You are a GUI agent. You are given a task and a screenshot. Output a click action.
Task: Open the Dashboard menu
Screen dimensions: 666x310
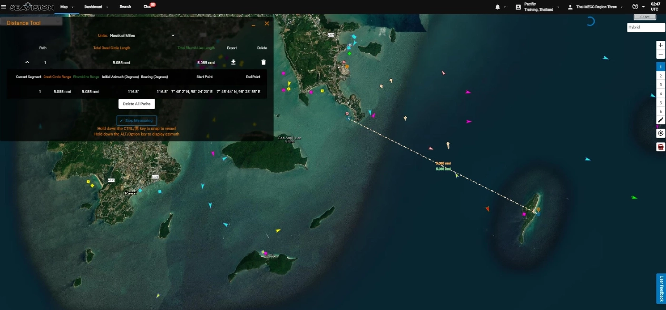(x=96, y=7)
